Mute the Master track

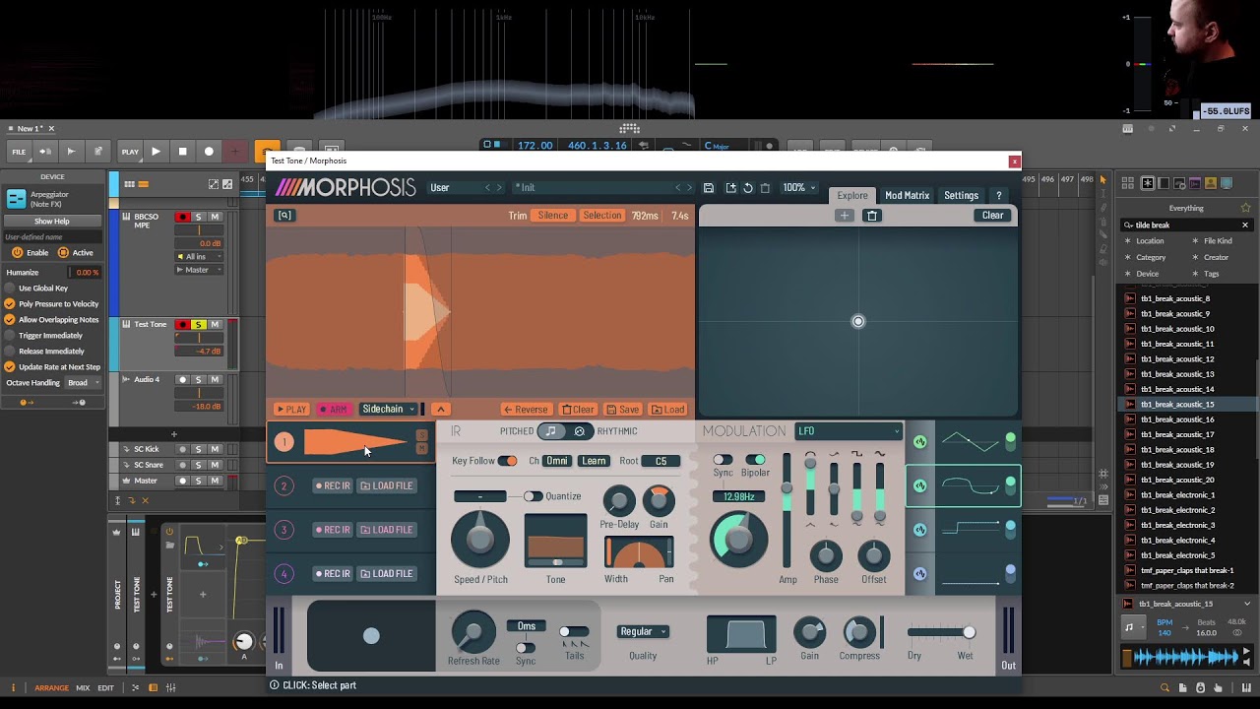pos(215,481)
